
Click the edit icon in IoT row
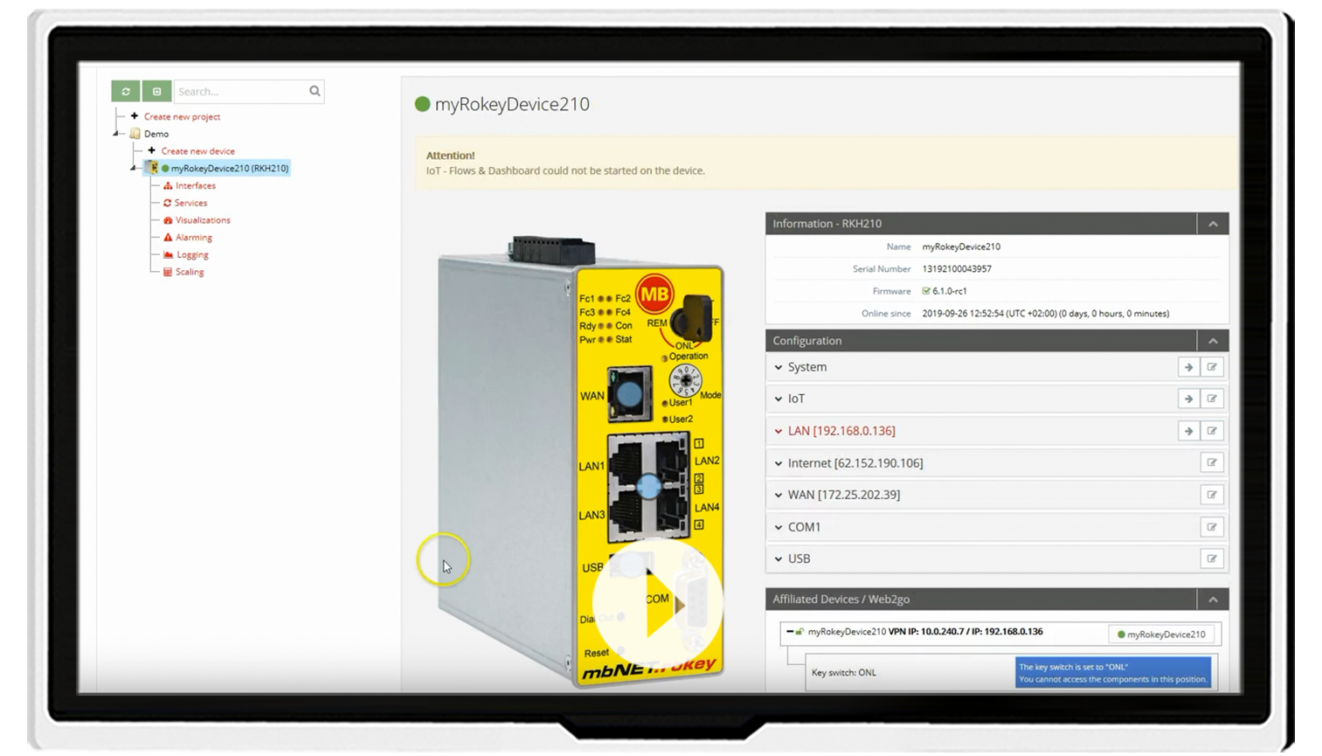(x=1212, y=399)
